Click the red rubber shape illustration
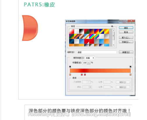The image size is (147, 120). click(x=30, y=28)
